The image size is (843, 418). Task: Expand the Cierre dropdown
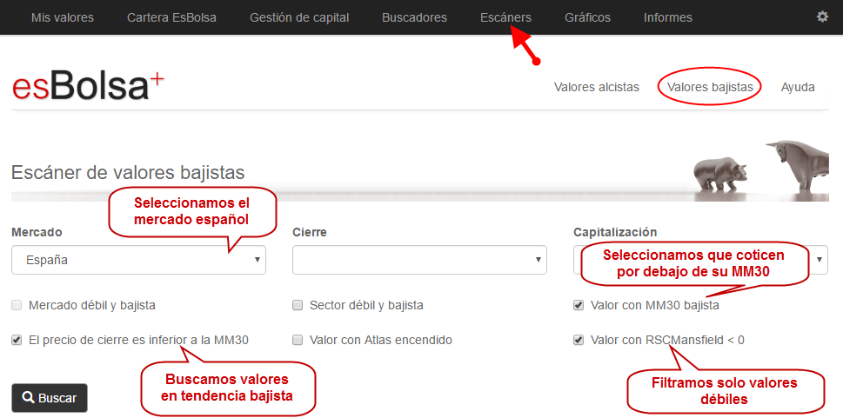coord(419,260)
